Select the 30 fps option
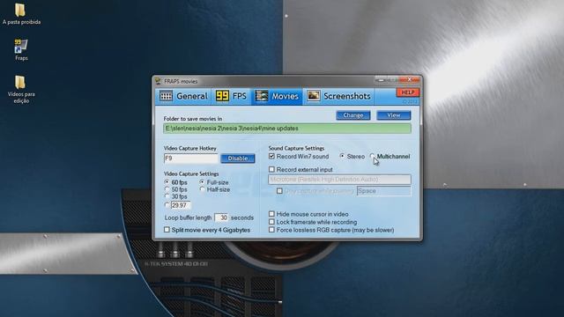The image size is (564, 317). coord(175,196)
